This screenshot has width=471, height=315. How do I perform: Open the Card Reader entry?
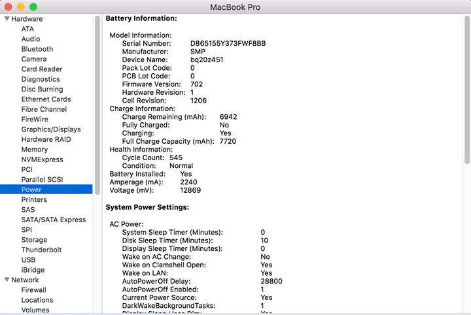(42, 69)
